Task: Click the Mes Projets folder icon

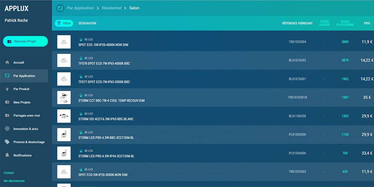Action: coord(7,102)
